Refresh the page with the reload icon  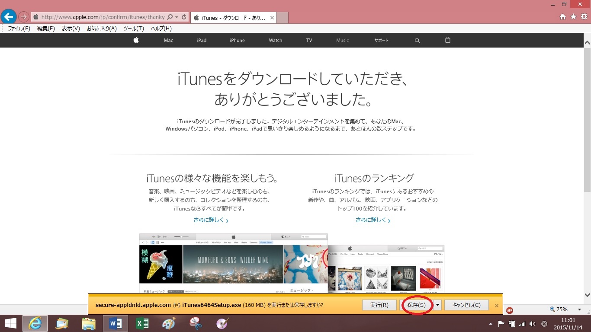pyautogui.click(x=184, y=17)
